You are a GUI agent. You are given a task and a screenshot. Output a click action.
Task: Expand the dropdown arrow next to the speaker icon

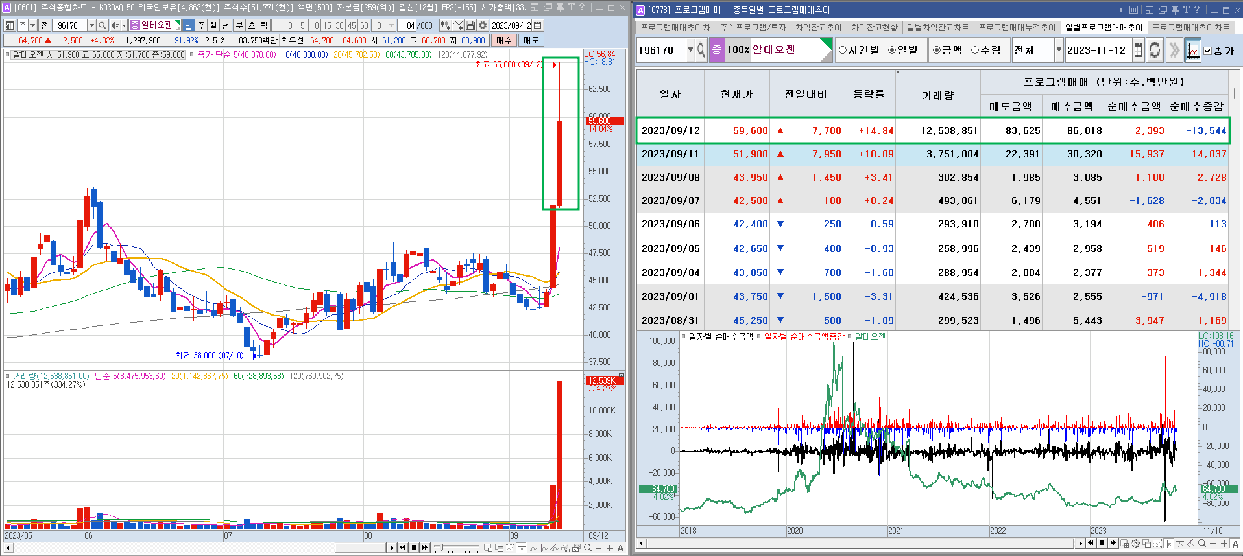tap(124, 25)
